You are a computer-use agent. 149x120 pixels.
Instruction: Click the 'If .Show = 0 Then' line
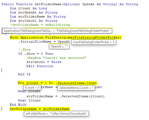36,54
